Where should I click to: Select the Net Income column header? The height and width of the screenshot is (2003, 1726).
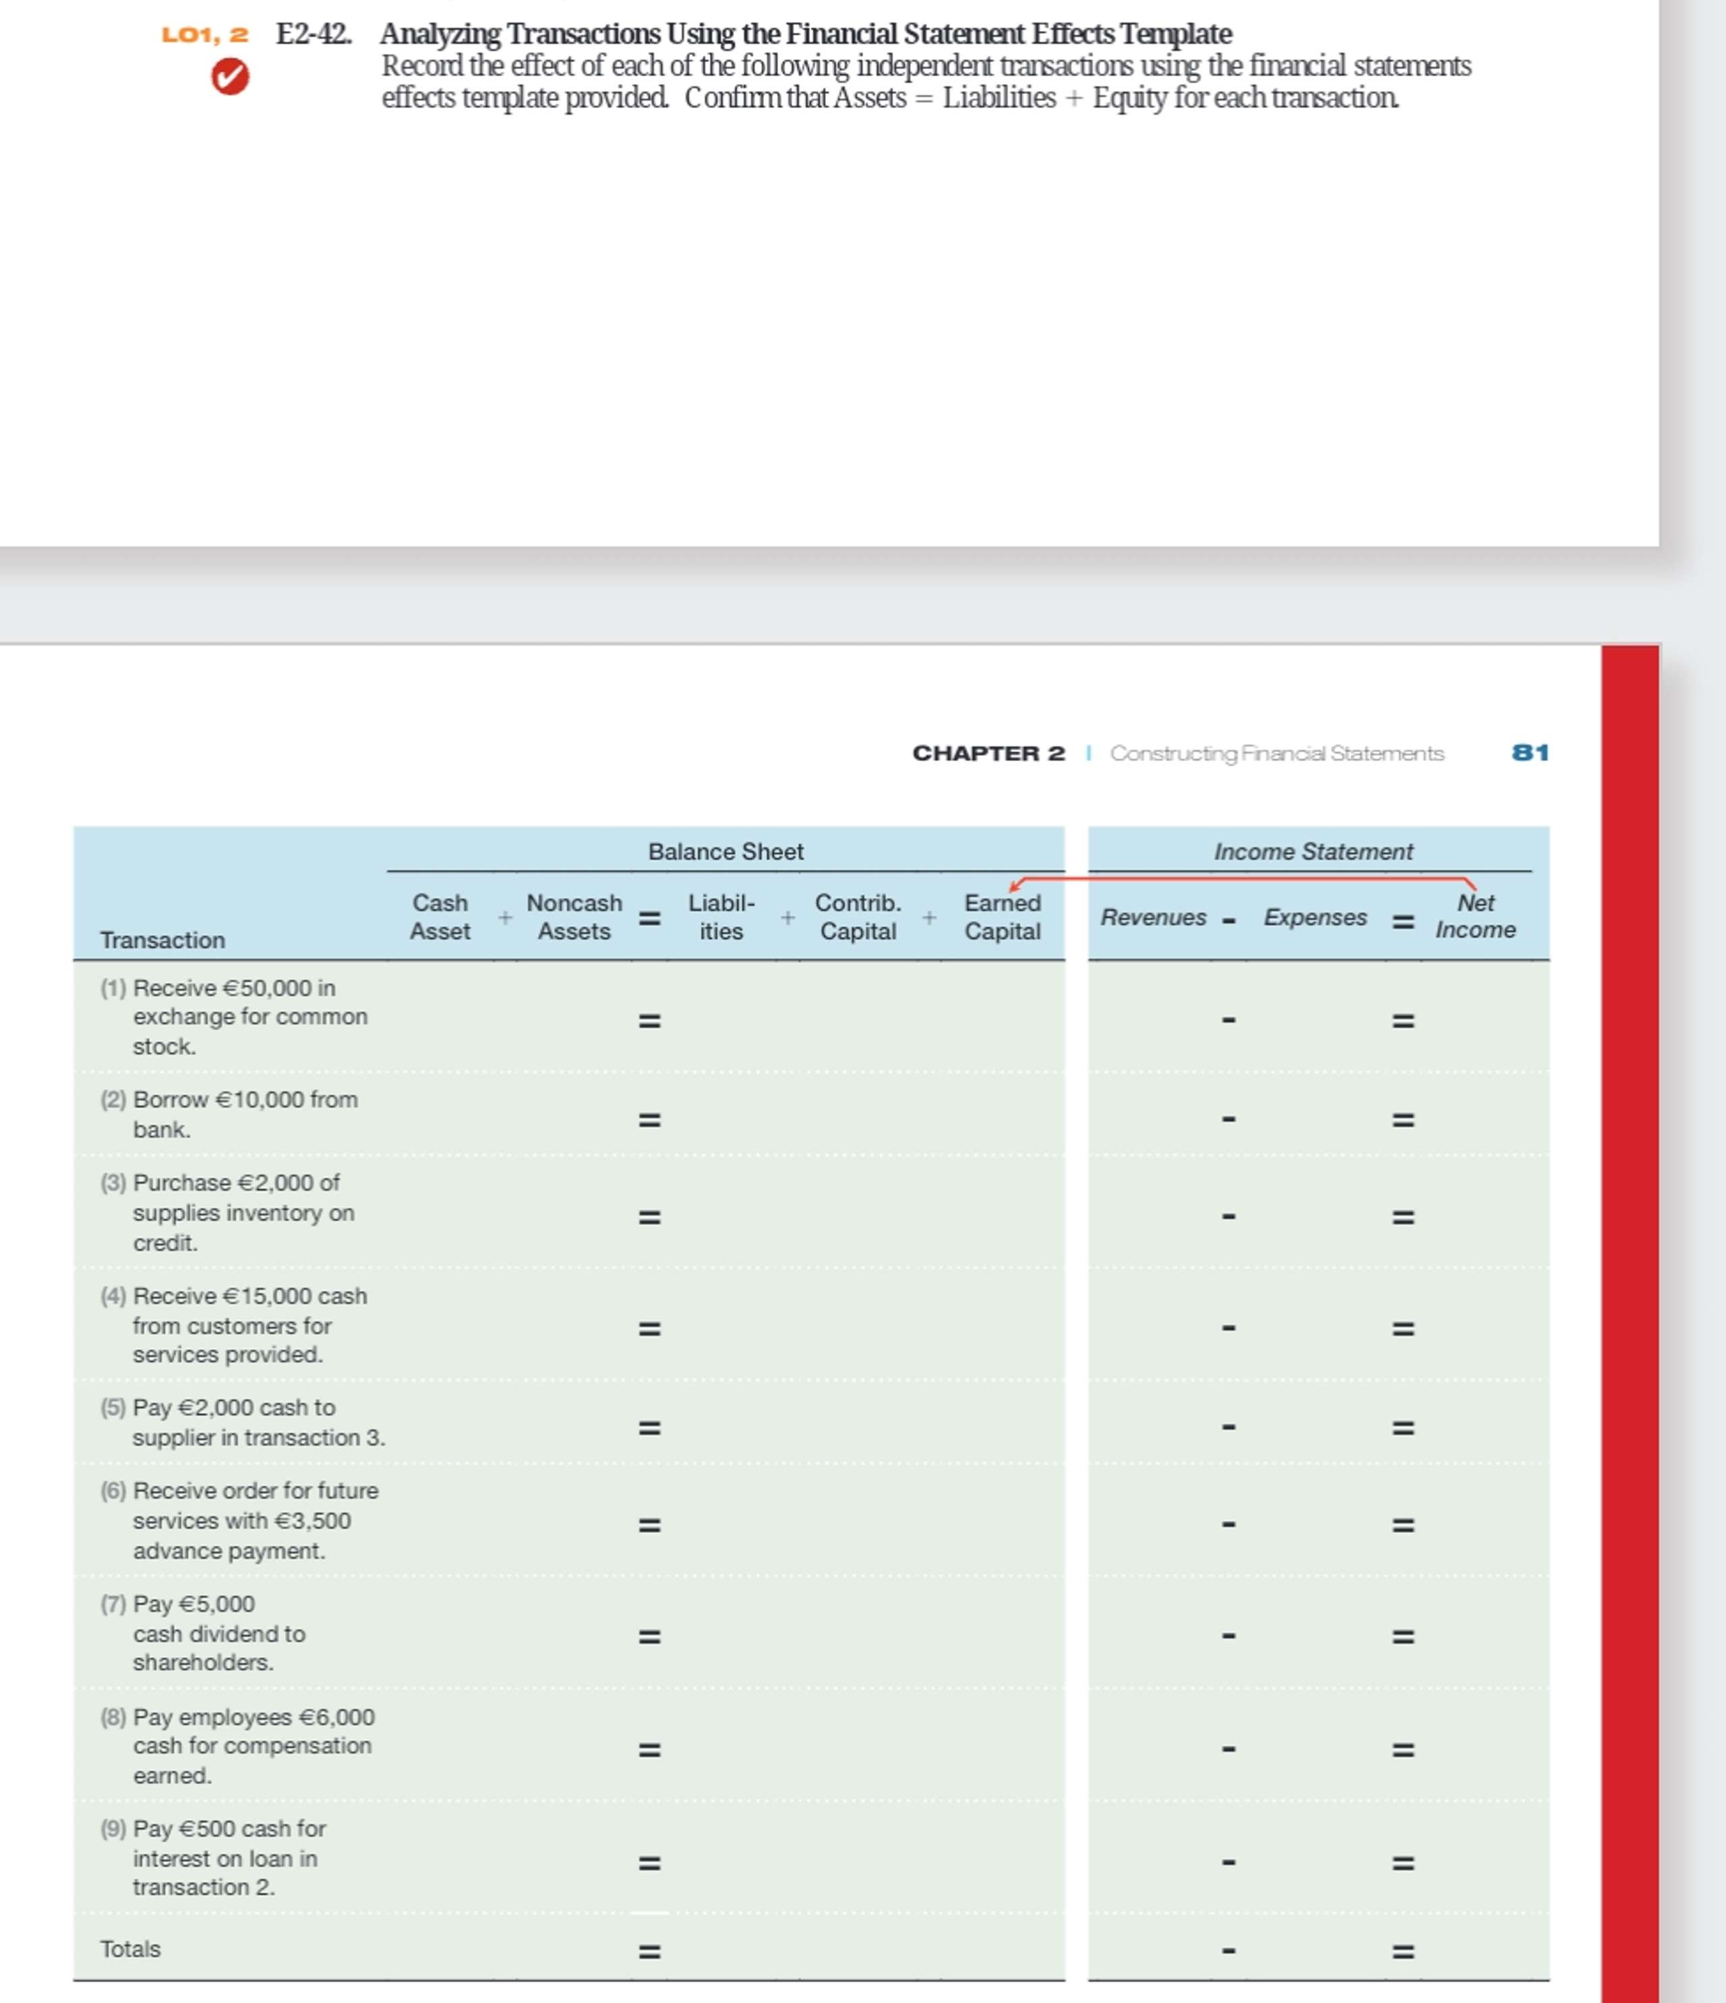1474,916
